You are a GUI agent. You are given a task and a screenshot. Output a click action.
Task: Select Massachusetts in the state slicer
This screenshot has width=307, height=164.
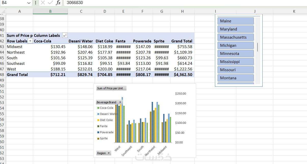click(236, 37)
